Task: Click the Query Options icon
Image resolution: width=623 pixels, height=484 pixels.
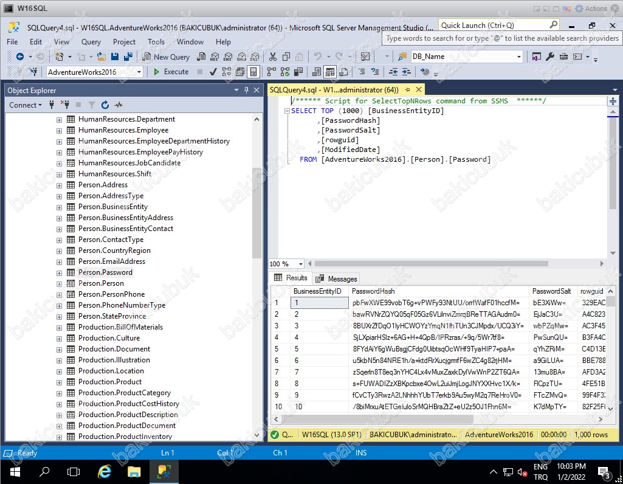Action: pos(240,72)
